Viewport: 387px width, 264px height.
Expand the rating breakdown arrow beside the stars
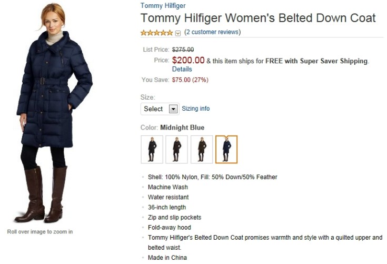tap(178, 33)
